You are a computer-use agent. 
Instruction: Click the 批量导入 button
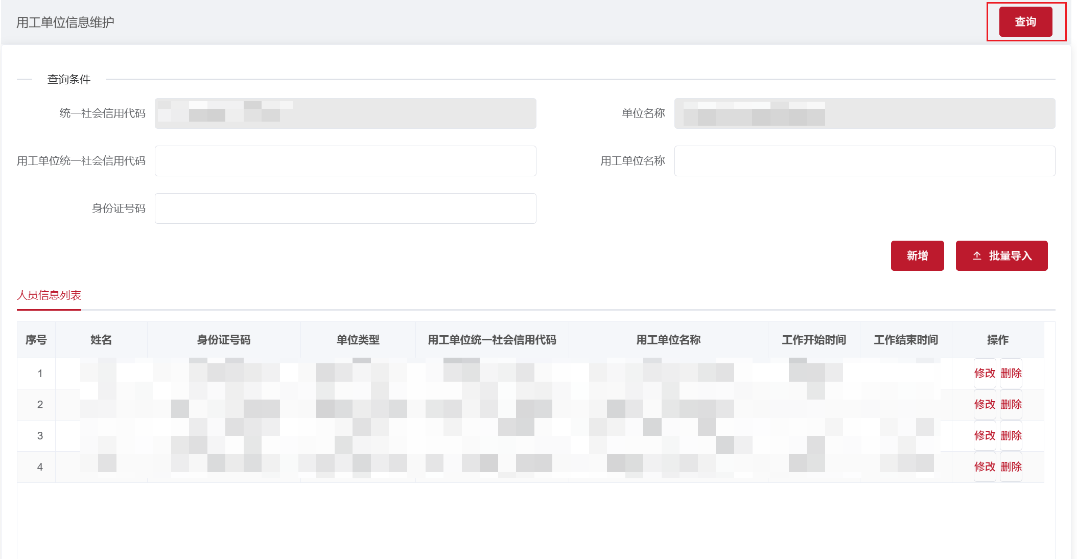(1001, 255)
